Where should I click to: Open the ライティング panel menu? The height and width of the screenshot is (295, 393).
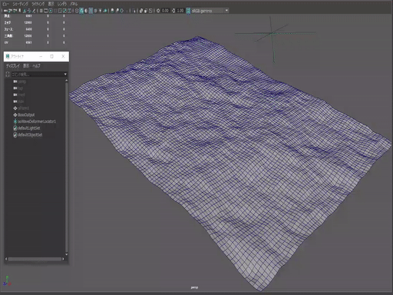[38, 4]
